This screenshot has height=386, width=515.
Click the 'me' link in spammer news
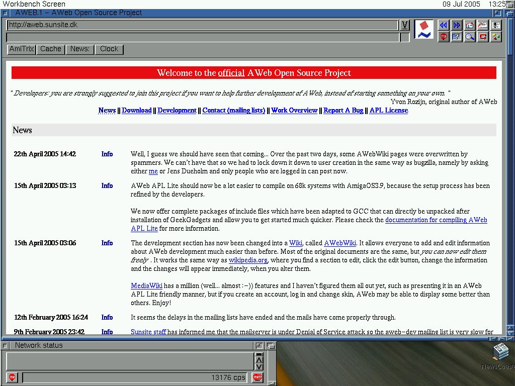153,171
